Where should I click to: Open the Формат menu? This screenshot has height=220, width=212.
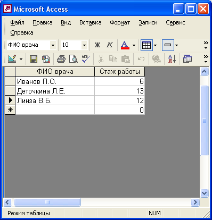tap(120, 22)
